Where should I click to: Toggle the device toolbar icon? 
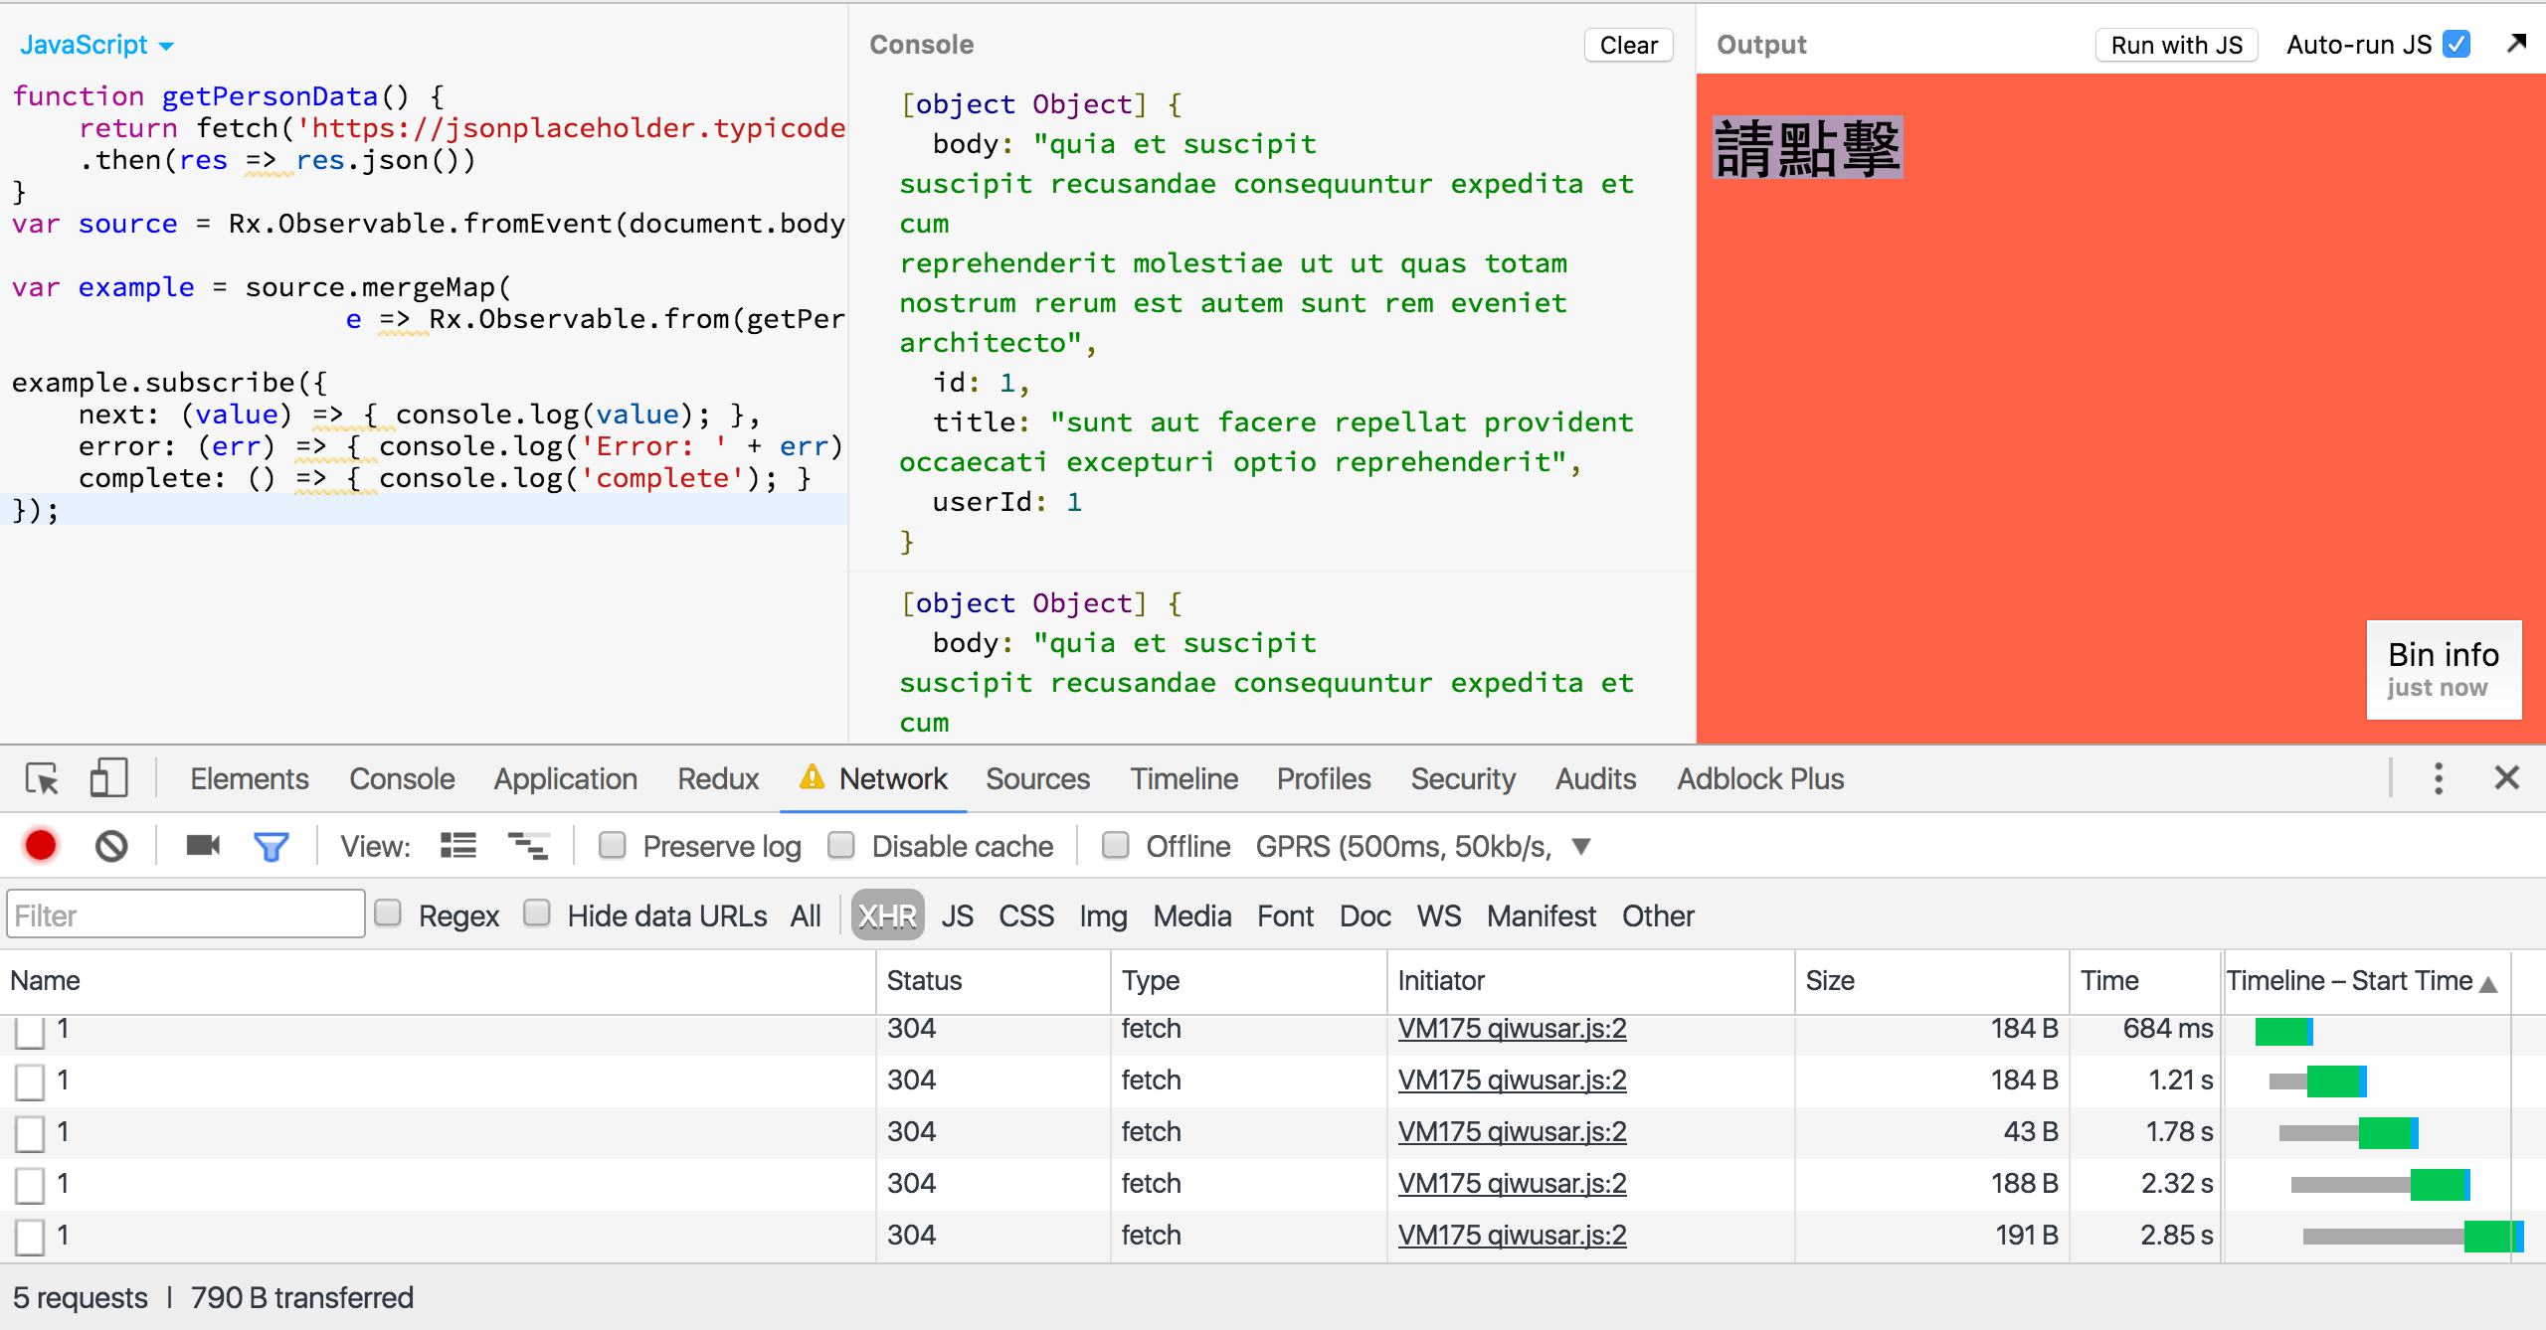point(108,778)
